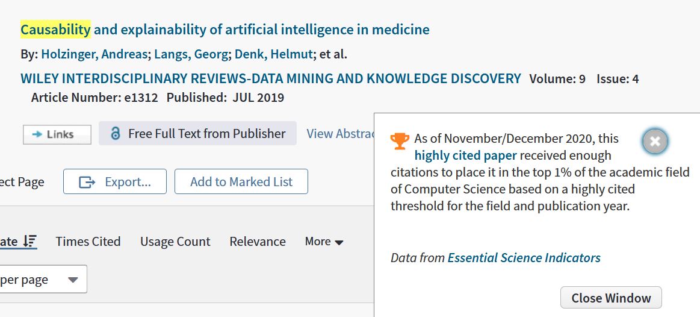Click the orange trophy highly cited icon
Viewport: 700px width, 317px height.
pos(400,141)
